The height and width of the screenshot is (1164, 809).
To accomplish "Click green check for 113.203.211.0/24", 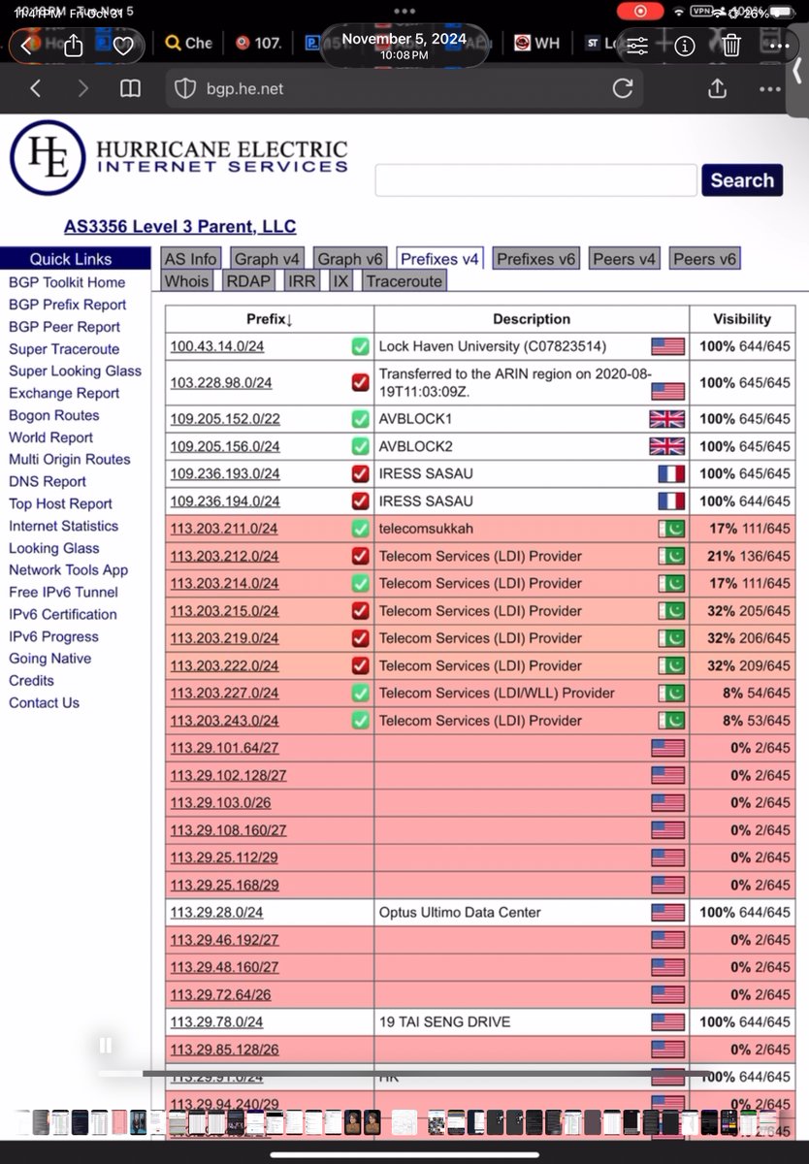I will pos(360,529).
